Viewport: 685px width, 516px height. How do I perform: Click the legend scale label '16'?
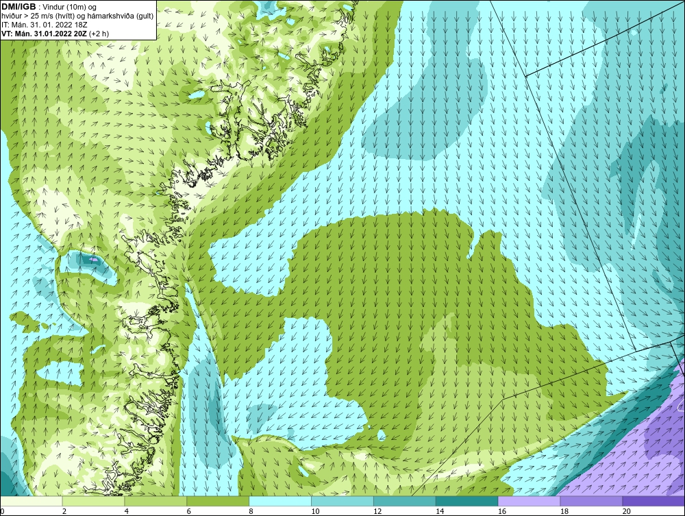tap(502, 511)
